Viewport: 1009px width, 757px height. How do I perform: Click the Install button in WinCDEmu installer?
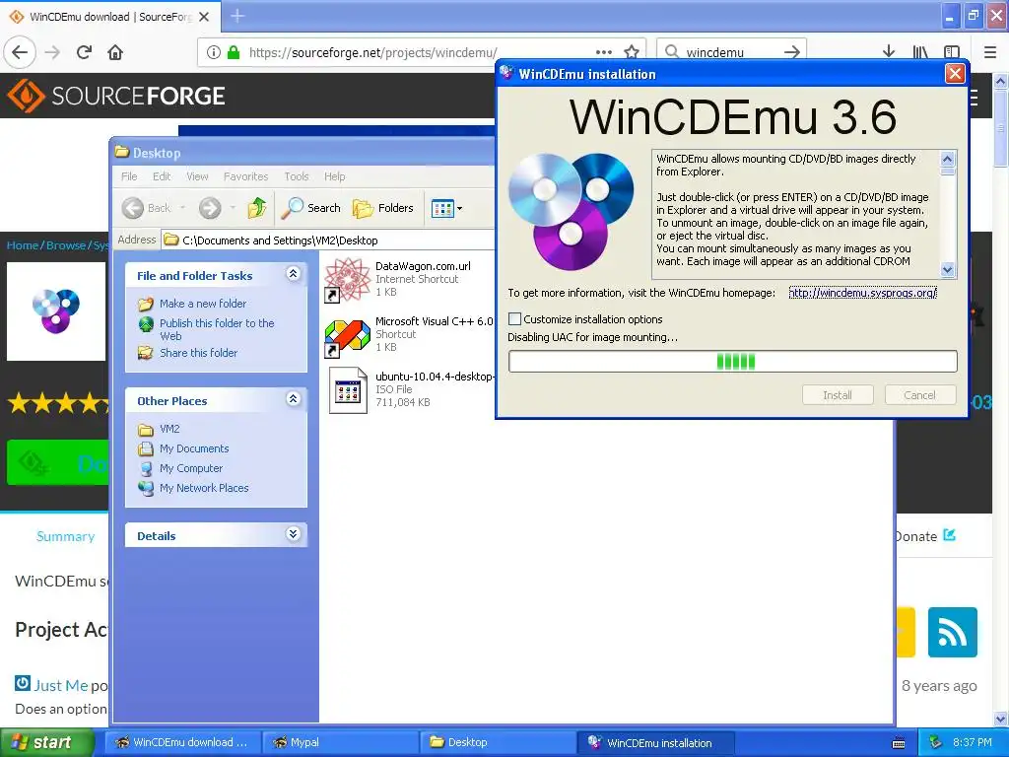(838, 395)
